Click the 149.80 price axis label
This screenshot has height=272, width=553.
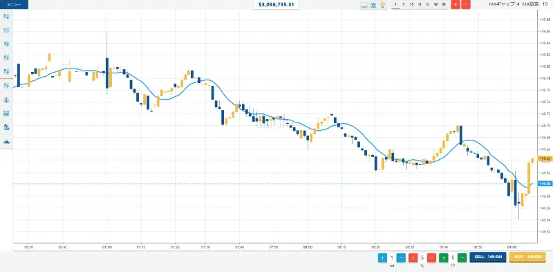pyautogui.click(x=545, y=66)
